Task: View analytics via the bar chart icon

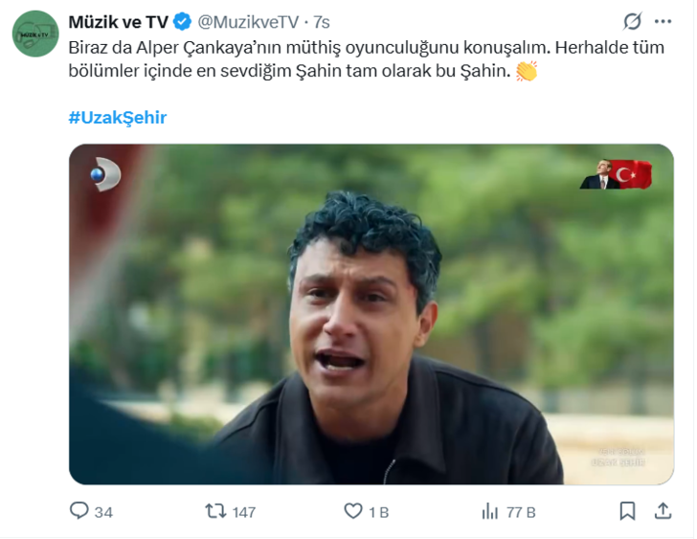Action: pyautogui.click(x=490, y=511)
